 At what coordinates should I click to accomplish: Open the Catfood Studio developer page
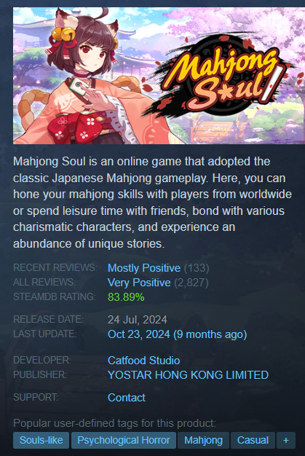point(144,361)
